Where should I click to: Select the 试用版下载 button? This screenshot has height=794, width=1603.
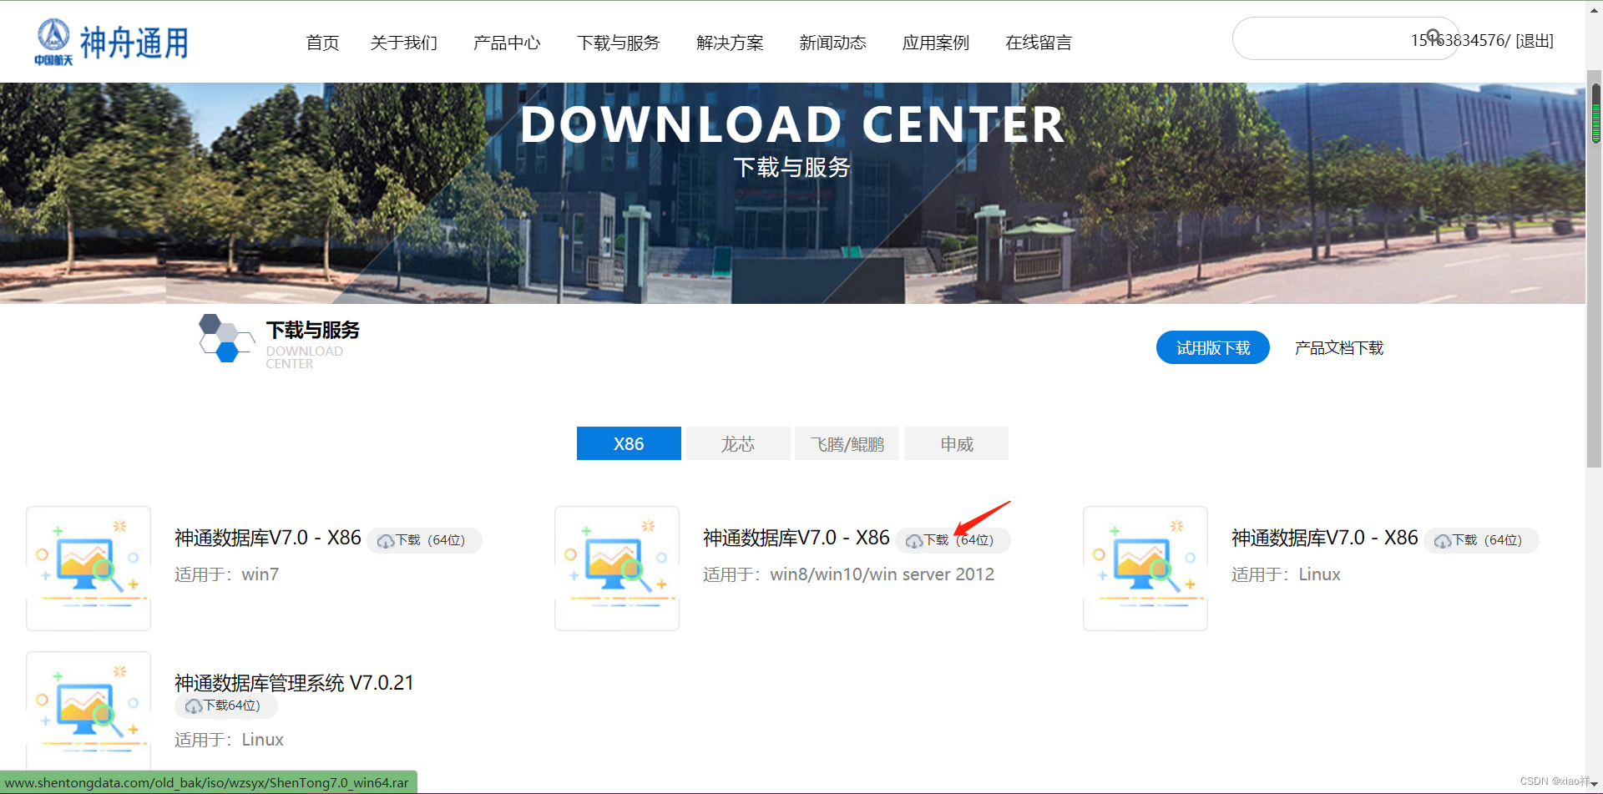[x=1213, y=347]
